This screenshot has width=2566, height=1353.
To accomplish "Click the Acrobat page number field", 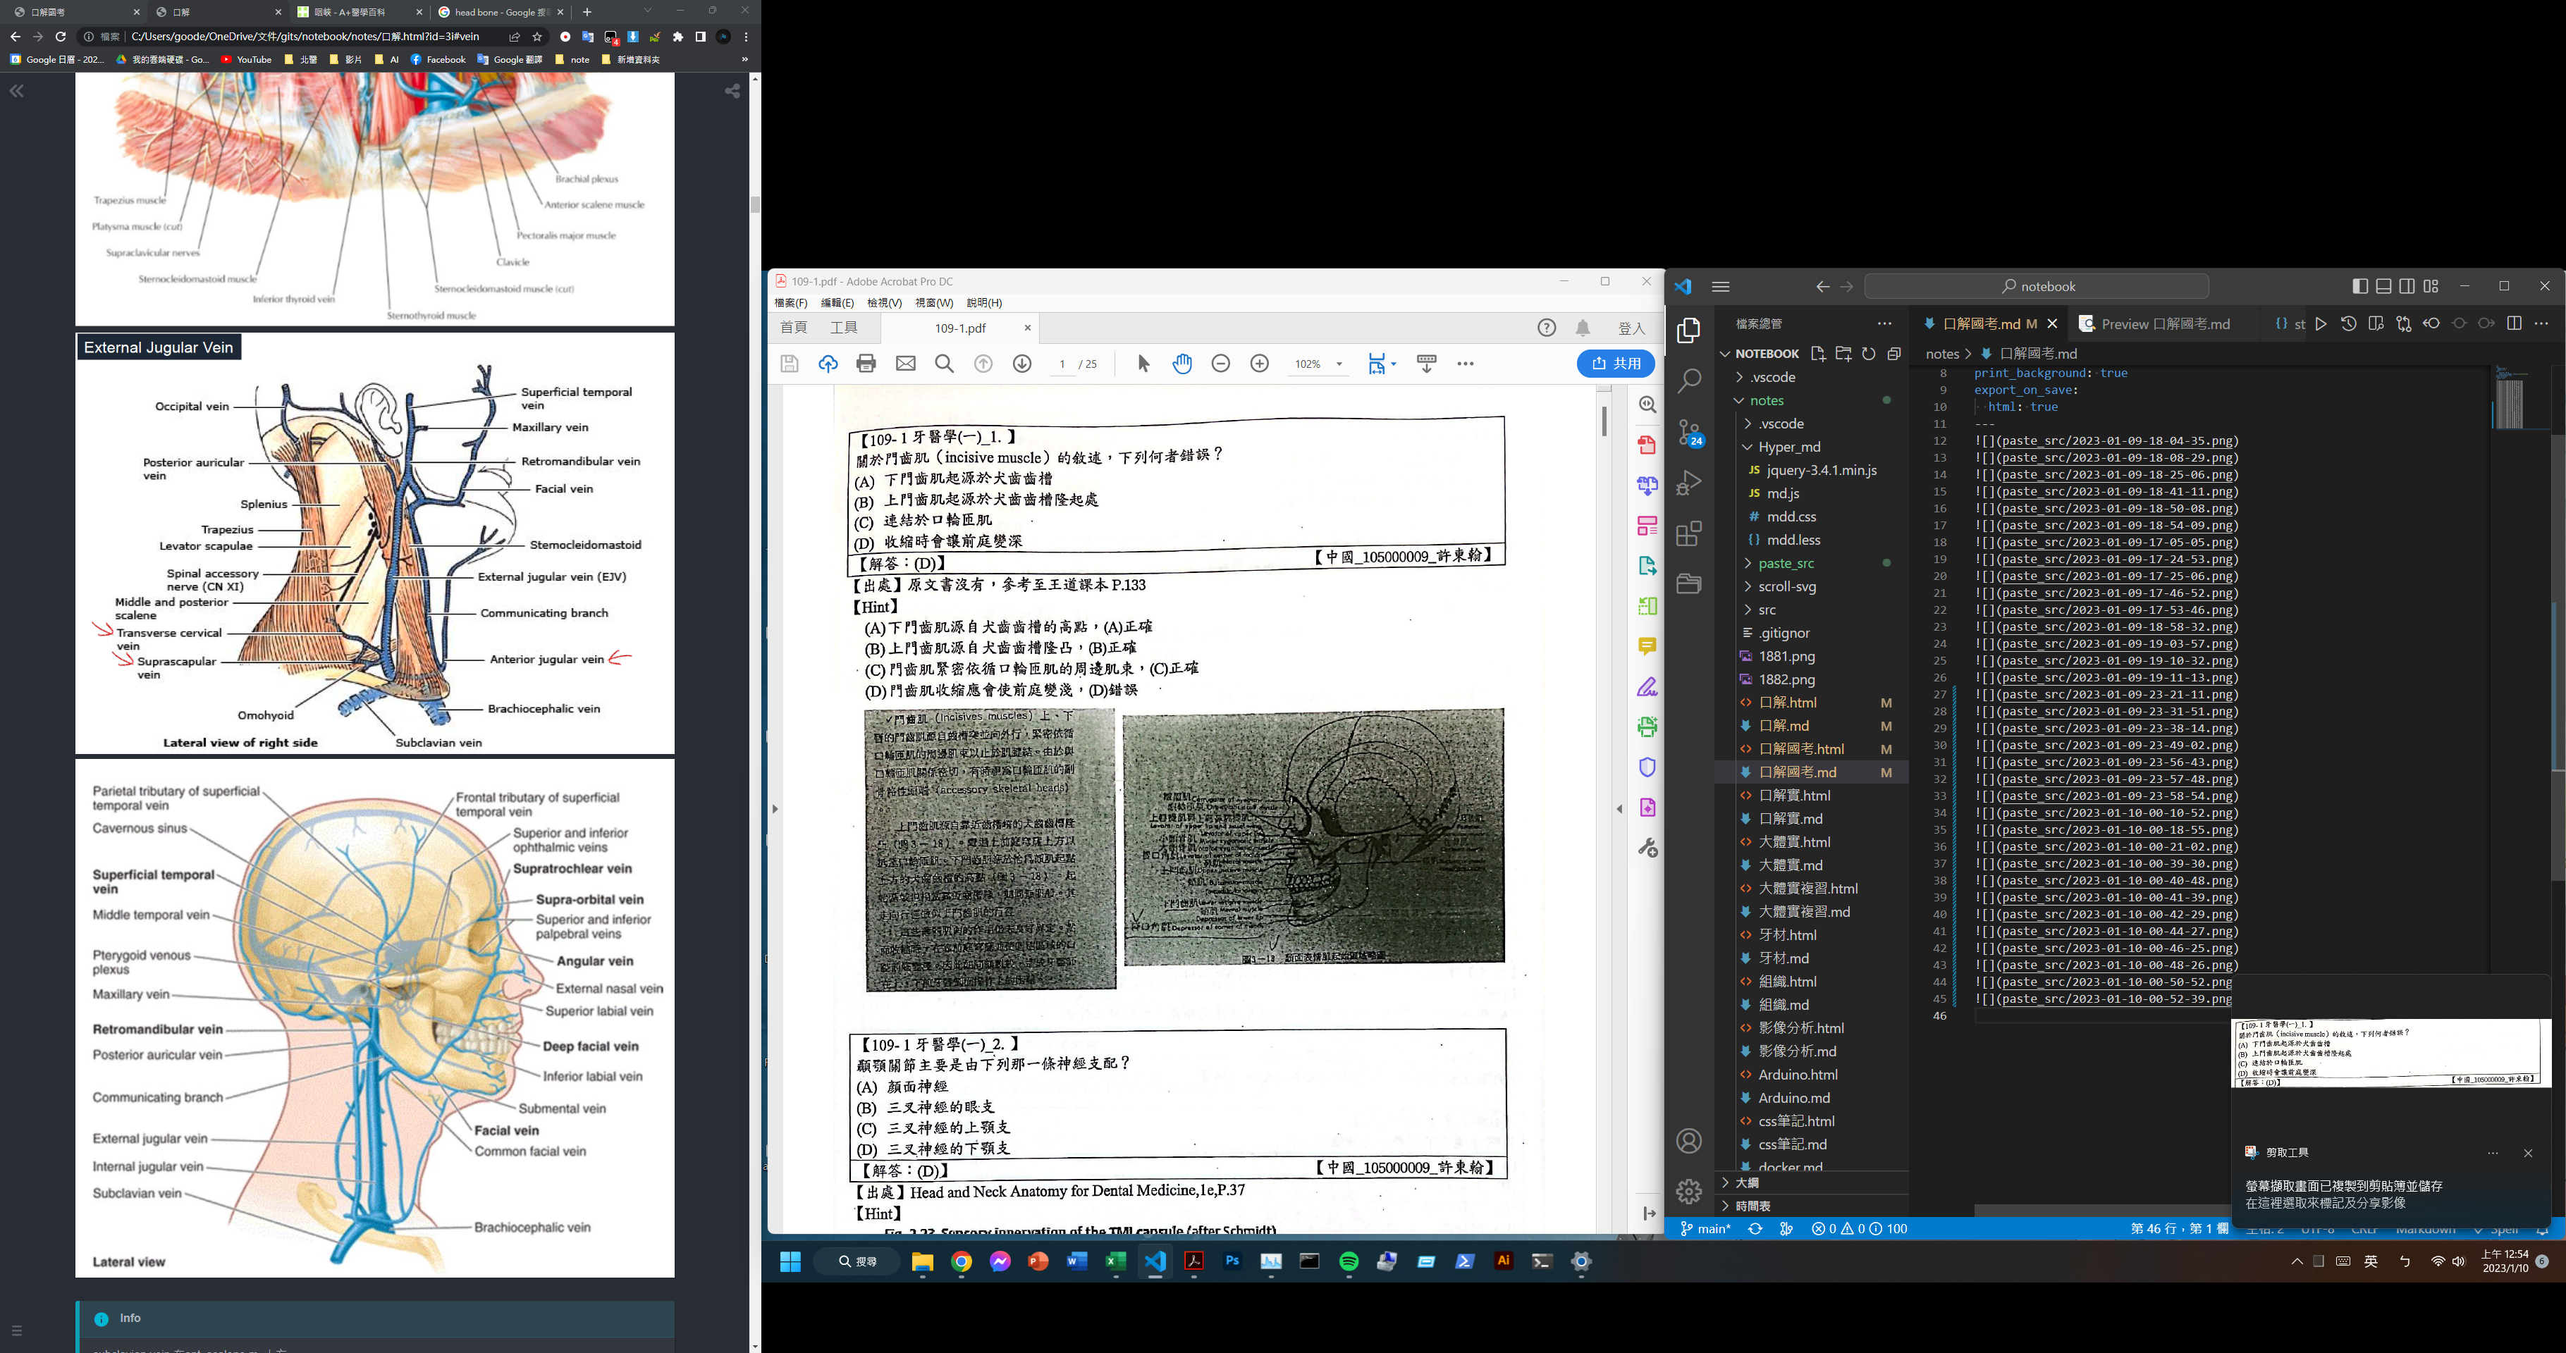I will [x=1063, y=364].
